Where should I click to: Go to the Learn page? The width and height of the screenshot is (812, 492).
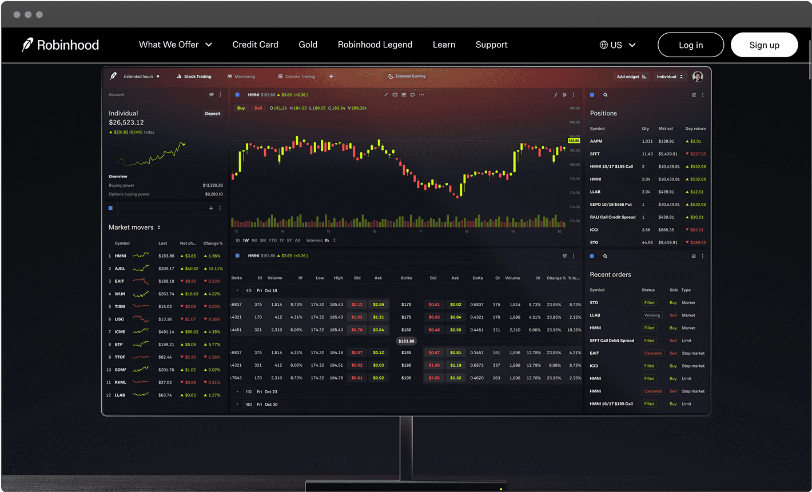point(444,45)
